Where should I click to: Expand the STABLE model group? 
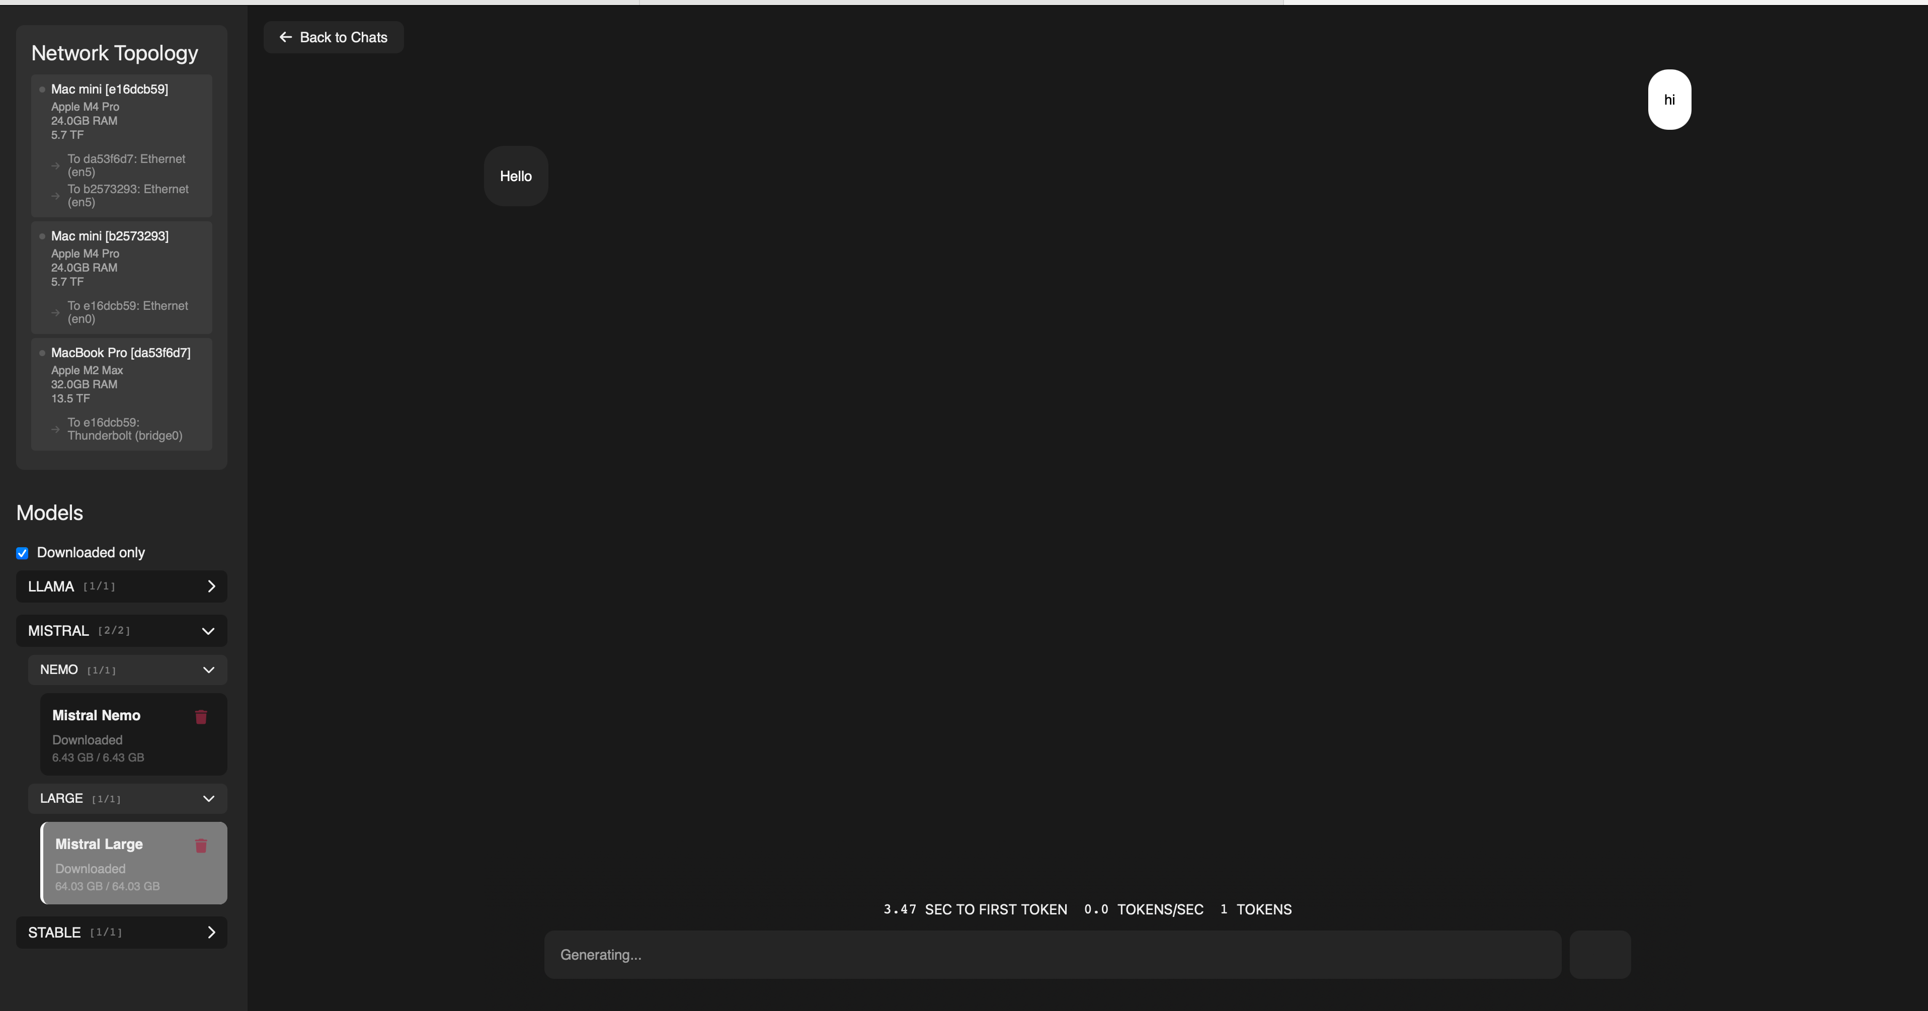pos(210,933)
